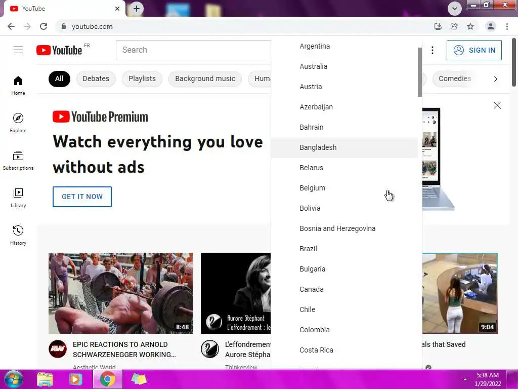The height and width of the screenshot is (389, 518).
Task: Open Subscriptions in the sidebar
Action: 18,160
